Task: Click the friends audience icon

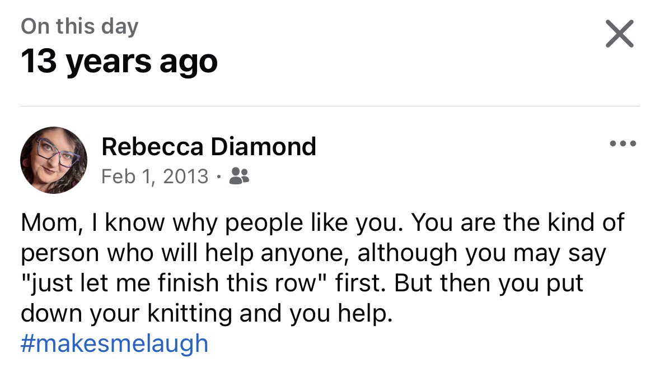Action: click(240, 176)
